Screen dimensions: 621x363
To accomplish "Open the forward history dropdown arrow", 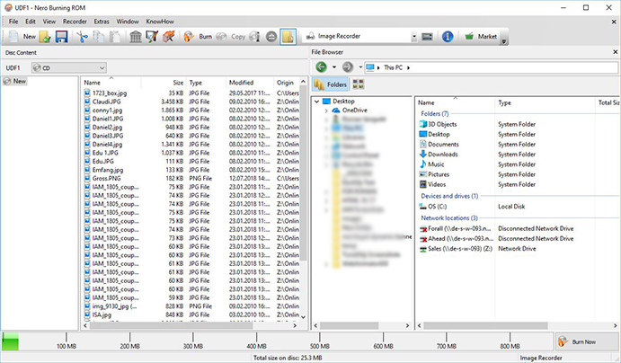I will point(360,67).
